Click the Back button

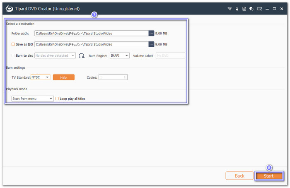click(x=239, y=176)
